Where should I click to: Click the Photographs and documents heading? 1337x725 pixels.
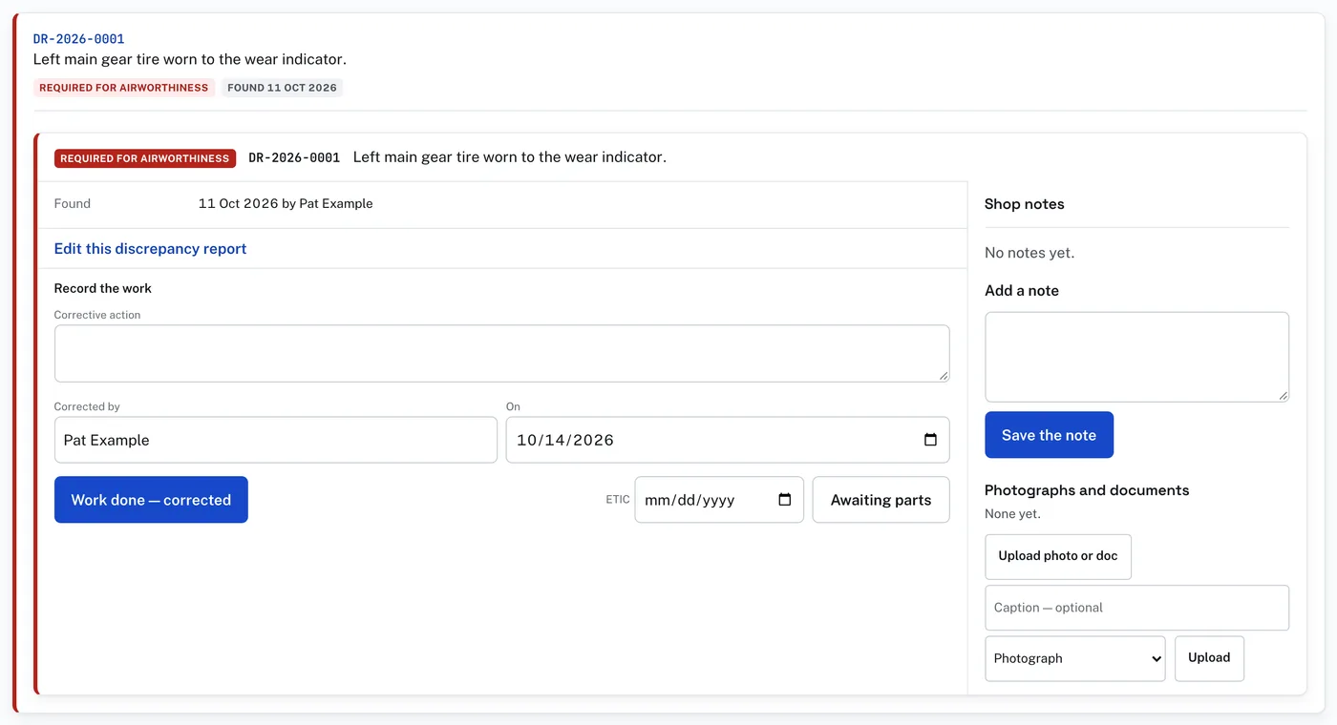pos(1087,490)
